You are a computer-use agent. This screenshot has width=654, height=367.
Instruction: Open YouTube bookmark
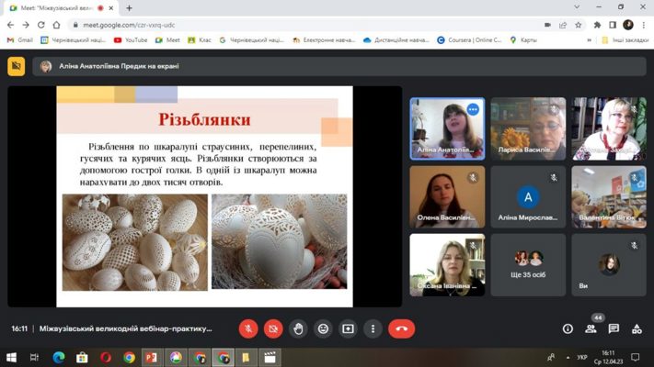[131, 40]
